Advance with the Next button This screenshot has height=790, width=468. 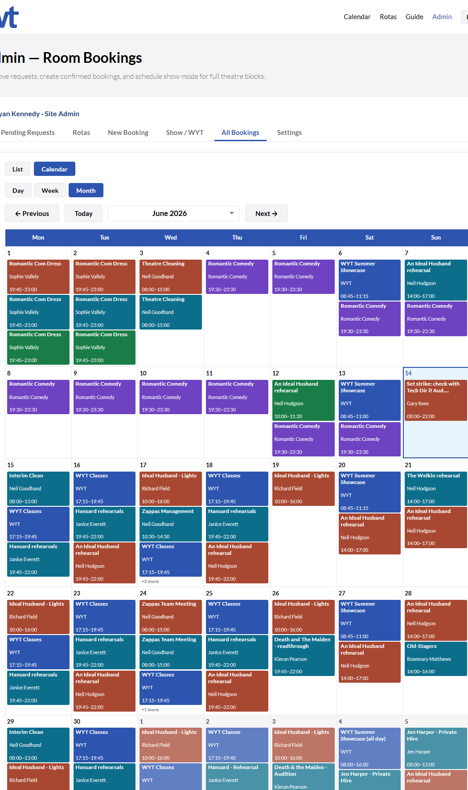pyautogui.click(x=266, y=213)
